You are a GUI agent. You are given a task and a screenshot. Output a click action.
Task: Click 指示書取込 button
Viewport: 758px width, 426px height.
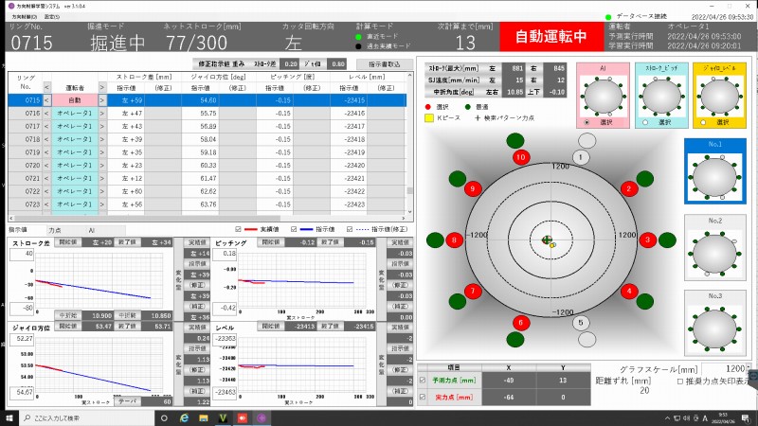[383, 63]
